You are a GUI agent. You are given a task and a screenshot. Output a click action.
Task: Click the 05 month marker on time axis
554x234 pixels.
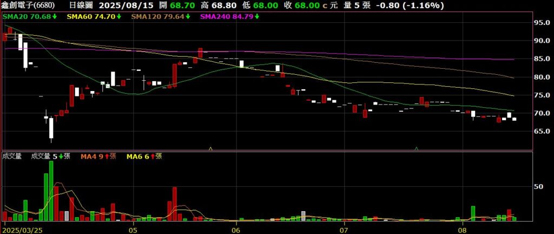134,230
